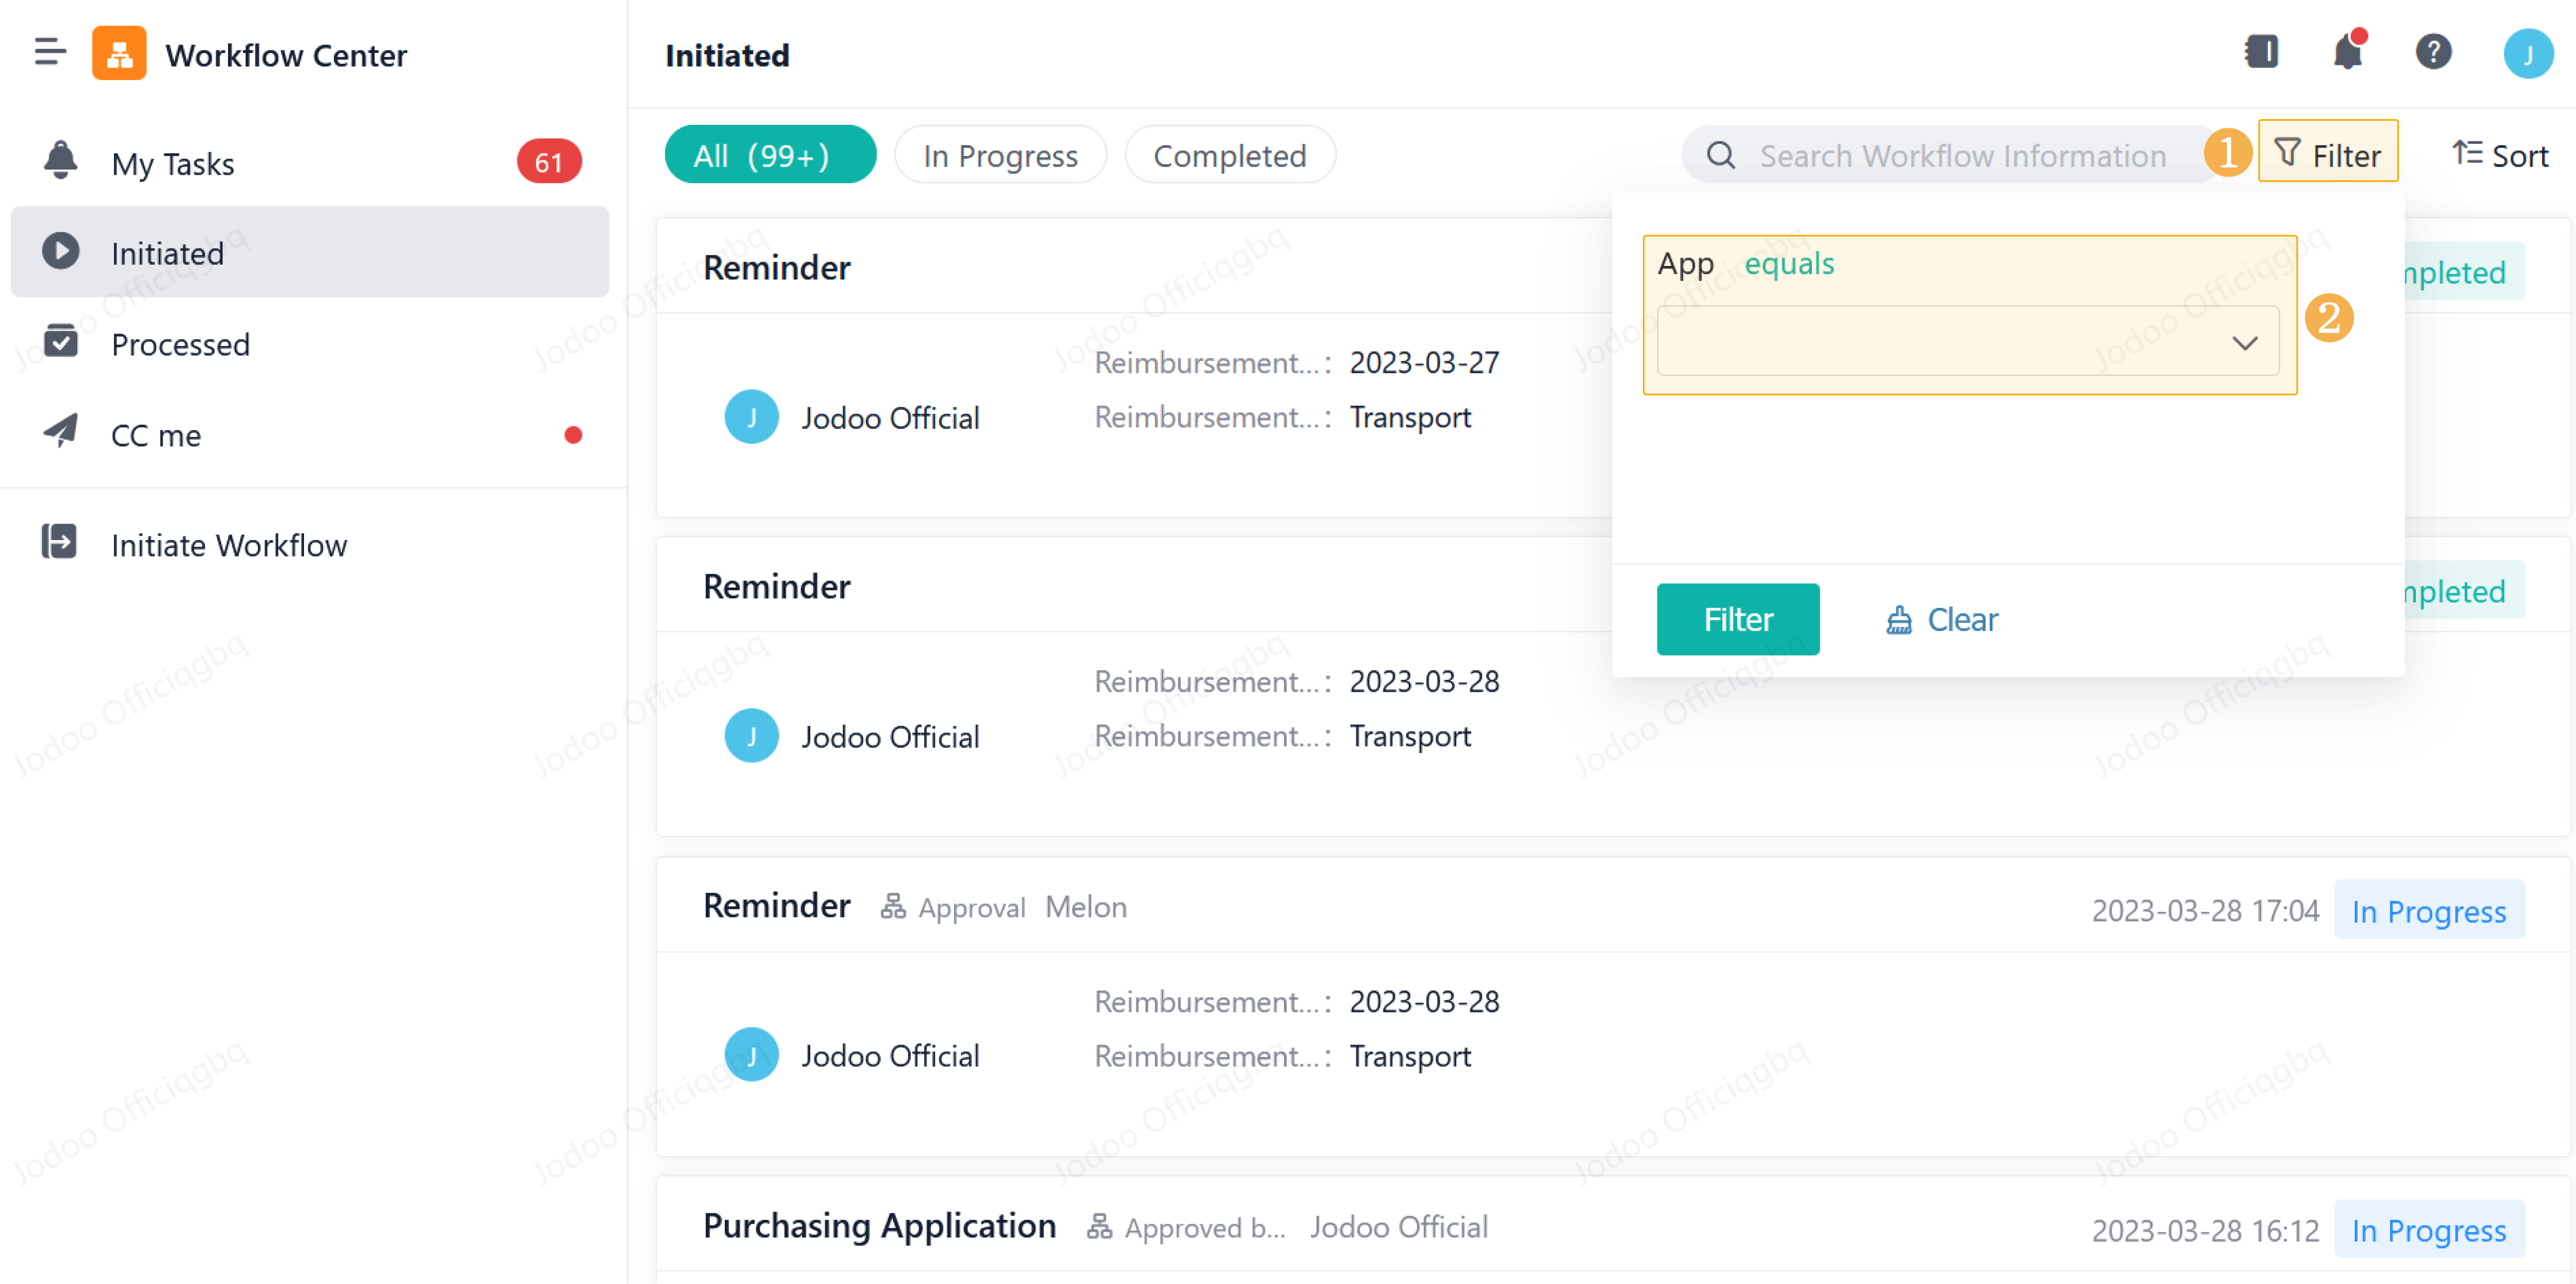Screen dimensions: 2576x1284
Task: Click the Approval node icon next to Melon
Action: pos(893,907)
